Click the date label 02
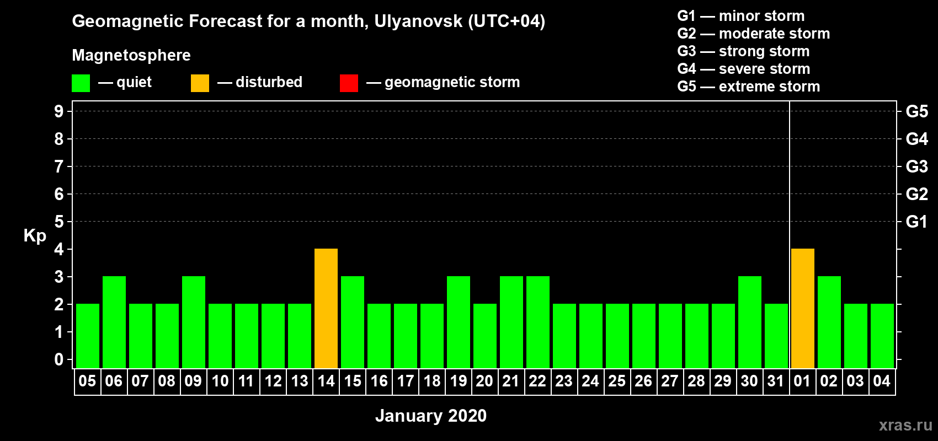The width and height of the screenshot is (938, 441). pyautogui.click(x=829, y=381)
